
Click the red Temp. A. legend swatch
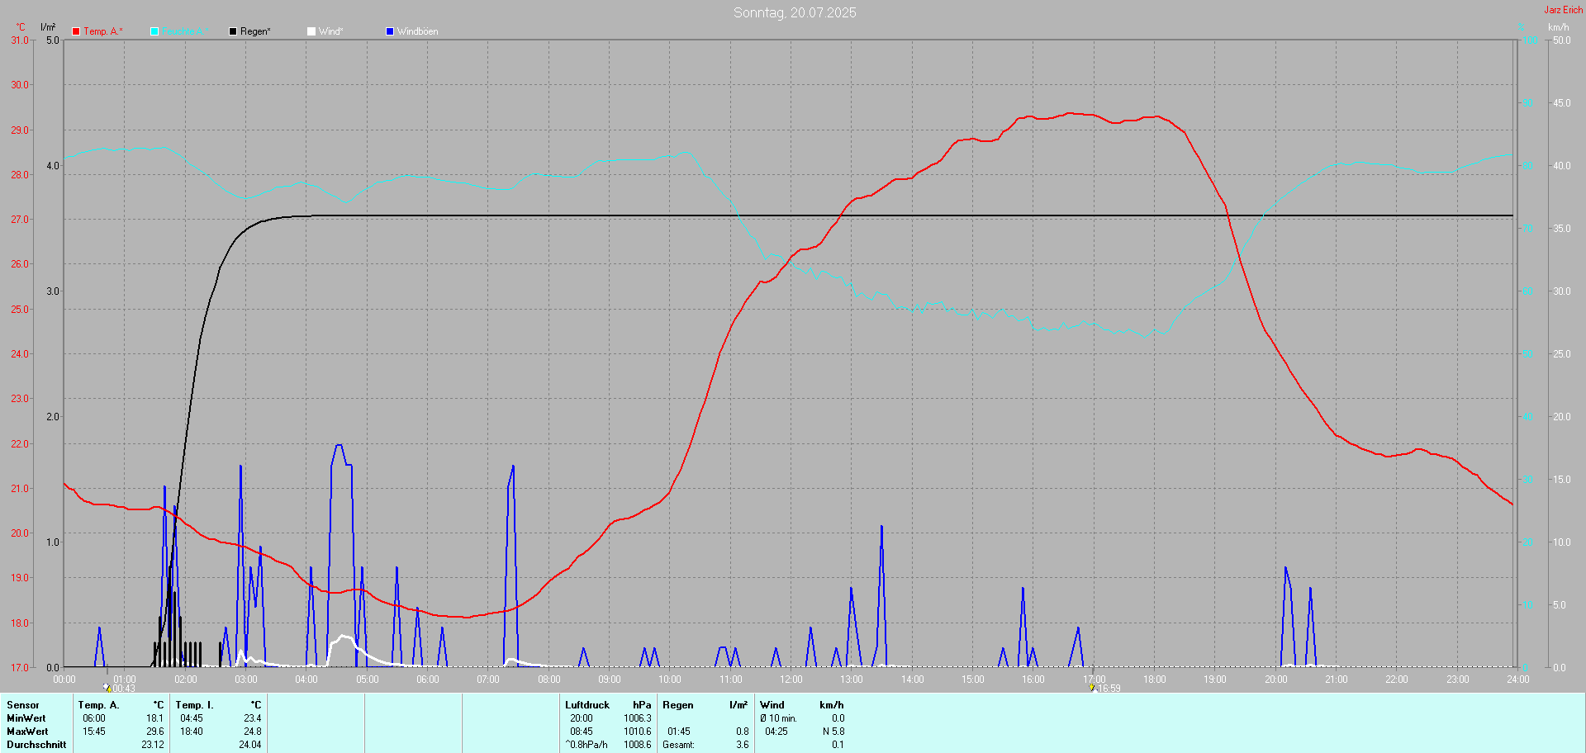(x=76, y=31)
